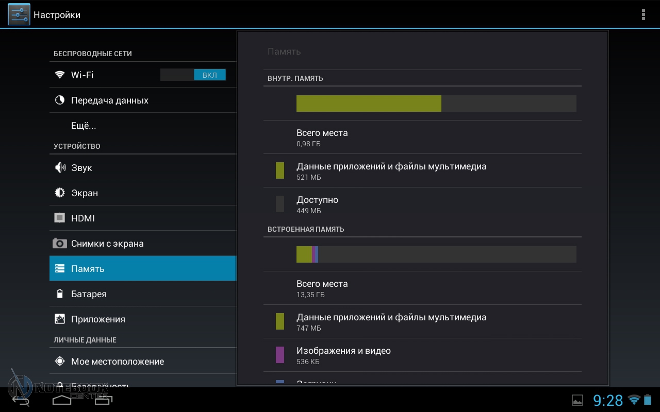The width and height of the screenshot is (660, 412).
Task: Tap the screenshot notification icon in status bar
Action: (x=577, y=400)
